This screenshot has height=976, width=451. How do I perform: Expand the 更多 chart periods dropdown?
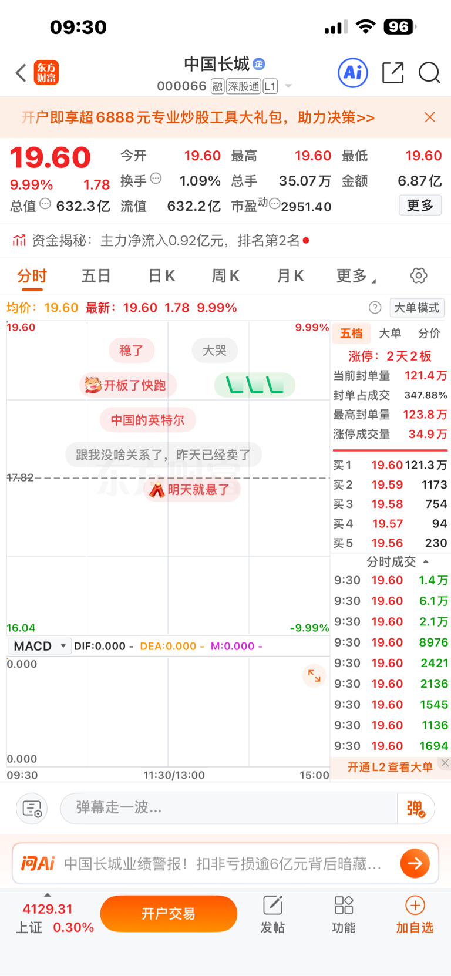point(356,276)
